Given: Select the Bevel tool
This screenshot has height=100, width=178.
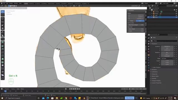Looking at the screenshot, I should pyautogui.click(x=3, y=49).
